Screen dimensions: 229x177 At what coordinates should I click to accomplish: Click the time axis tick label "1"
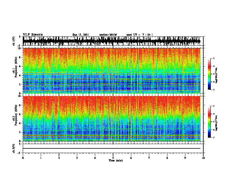pyautogui.click(x=41, y=158)
